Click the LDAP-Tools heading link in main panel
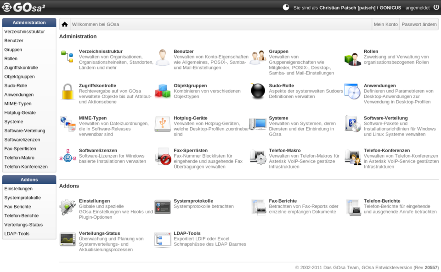 coord(187,233)
